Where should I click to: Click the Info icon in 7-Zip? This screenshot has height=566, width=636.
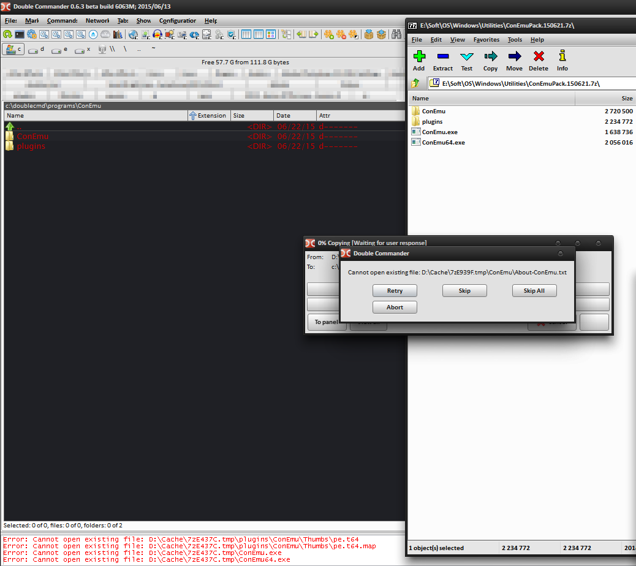[562, 61]
